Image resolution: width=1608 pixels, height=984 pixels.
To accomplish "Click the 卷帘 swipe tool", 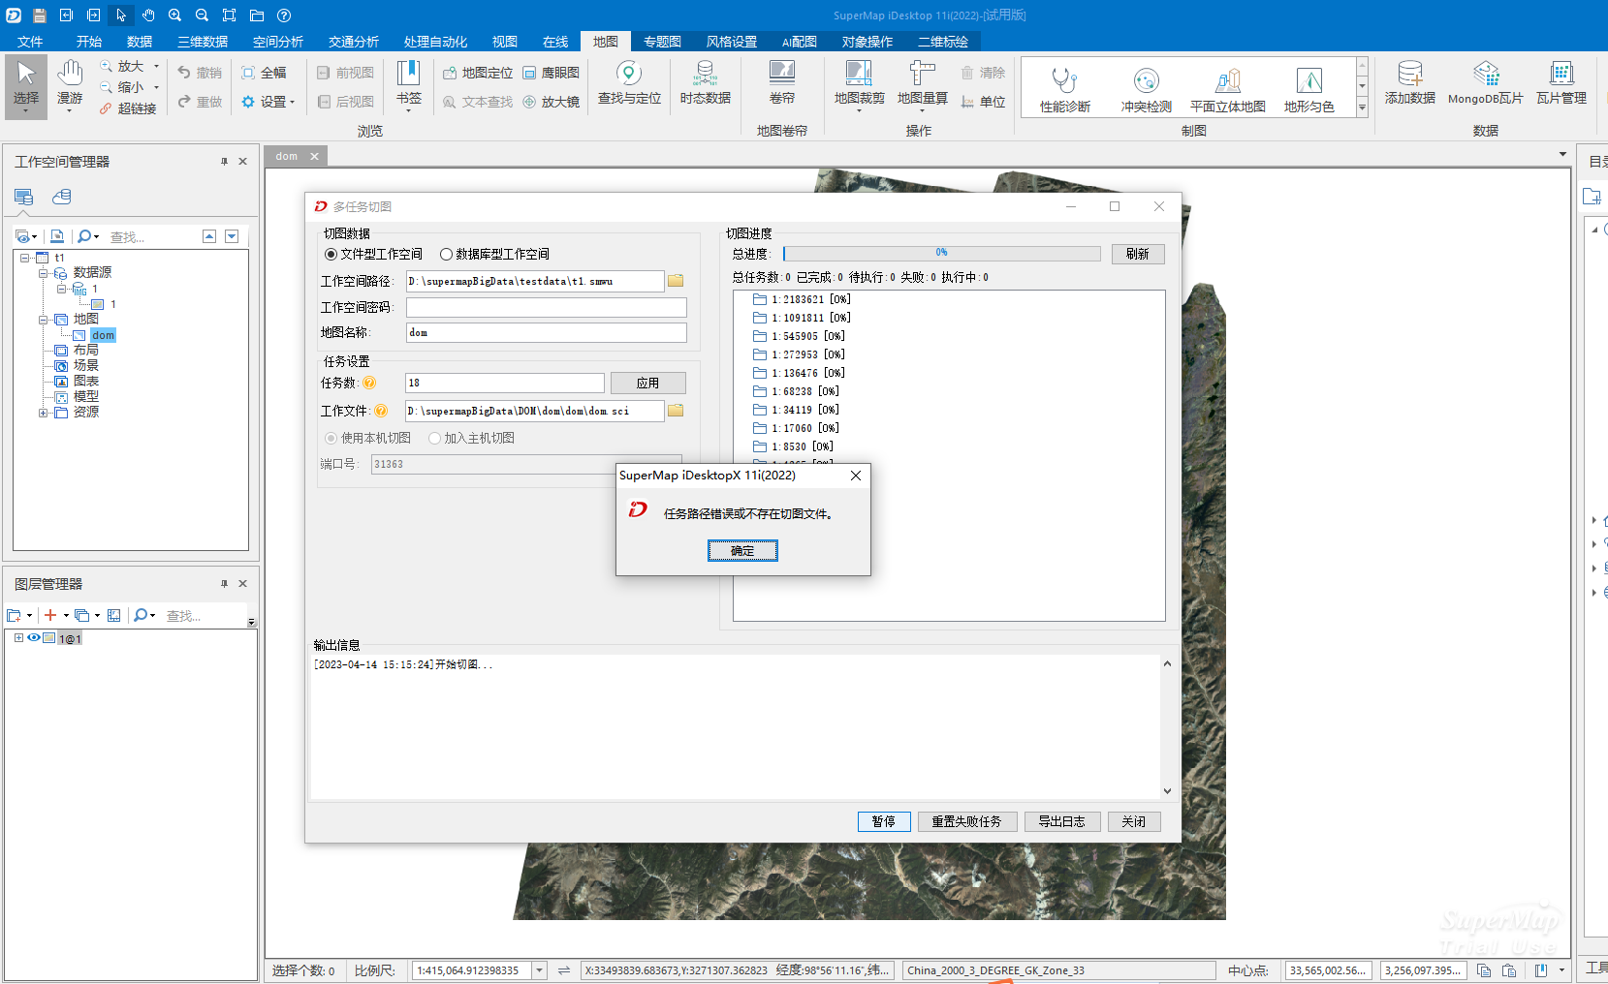I will [781, 83].
